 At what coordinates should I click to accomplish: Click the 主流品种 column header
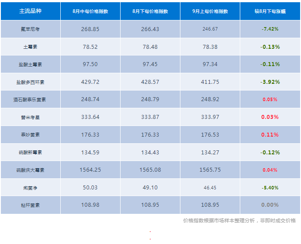(x=30, y=11)
